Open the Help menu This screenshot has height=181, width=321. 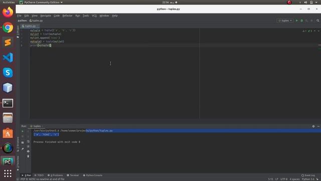[x=115, y=16]
